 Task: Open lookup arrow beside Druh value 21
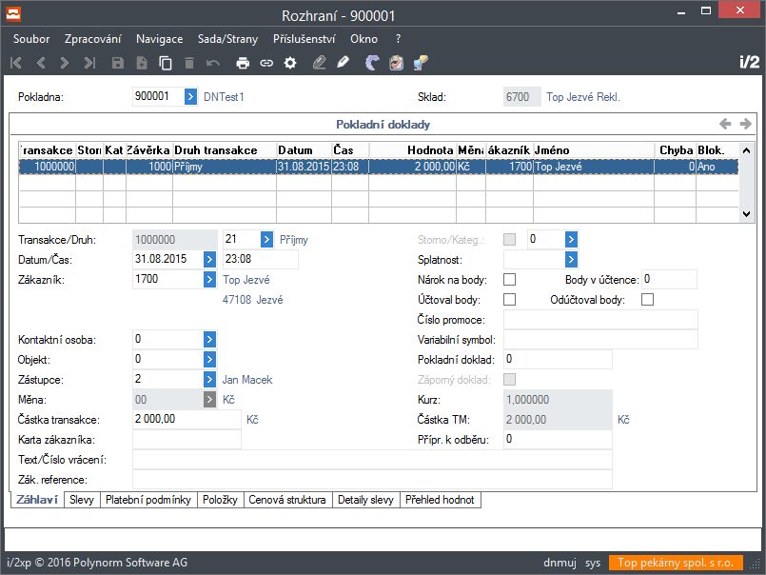tap(266, 239)
